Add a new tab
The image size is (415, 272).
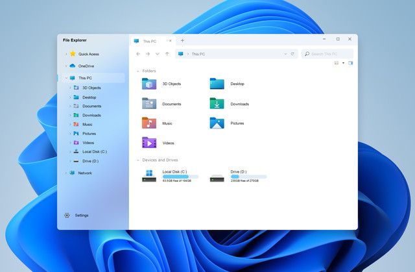(x=182, y=40)
